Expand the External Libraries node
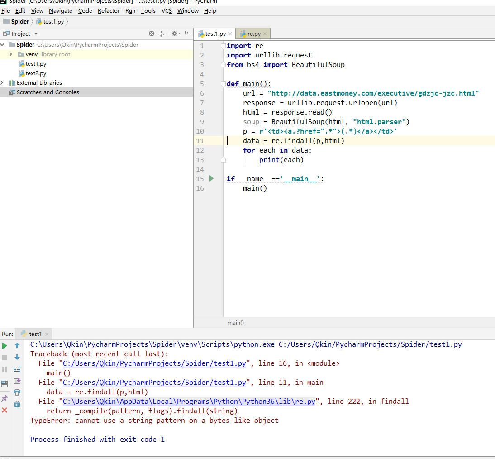This screenshot has height=459, width=495. point(3,82)
